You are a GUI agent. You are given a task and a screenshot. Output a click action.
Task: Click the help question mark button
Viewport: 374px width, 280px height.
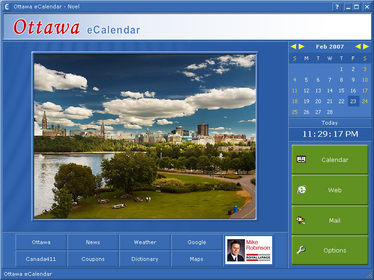337,7
